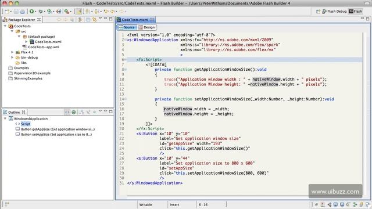Expand the Flex 4.1 library node
The width and height of the screenshot is (372, 209).
12,52
